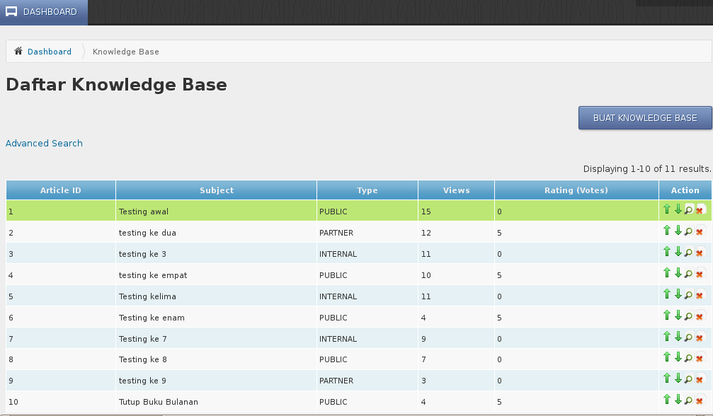Delete "Testing awal" using red X icon
This screenshot has height=416, width=713.
(700, 209)
